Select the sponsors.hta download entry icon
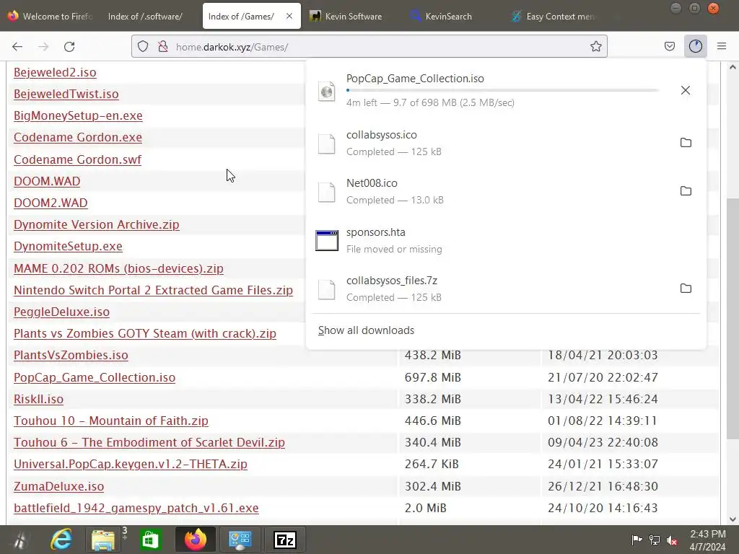 pyautogui.click(x=327, y=241)
